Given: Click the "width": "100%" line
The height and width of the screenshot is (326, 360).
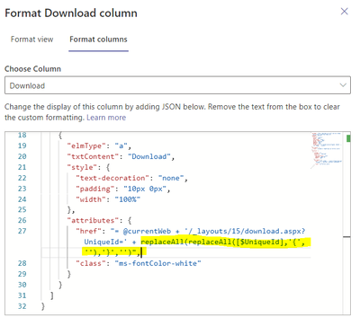Looking at the screenshot, I should [x=108, y=199].
